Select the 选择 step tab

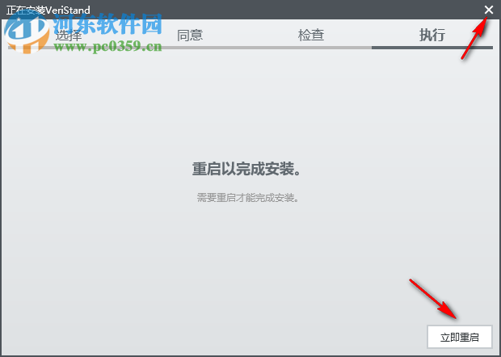[69, 35]
